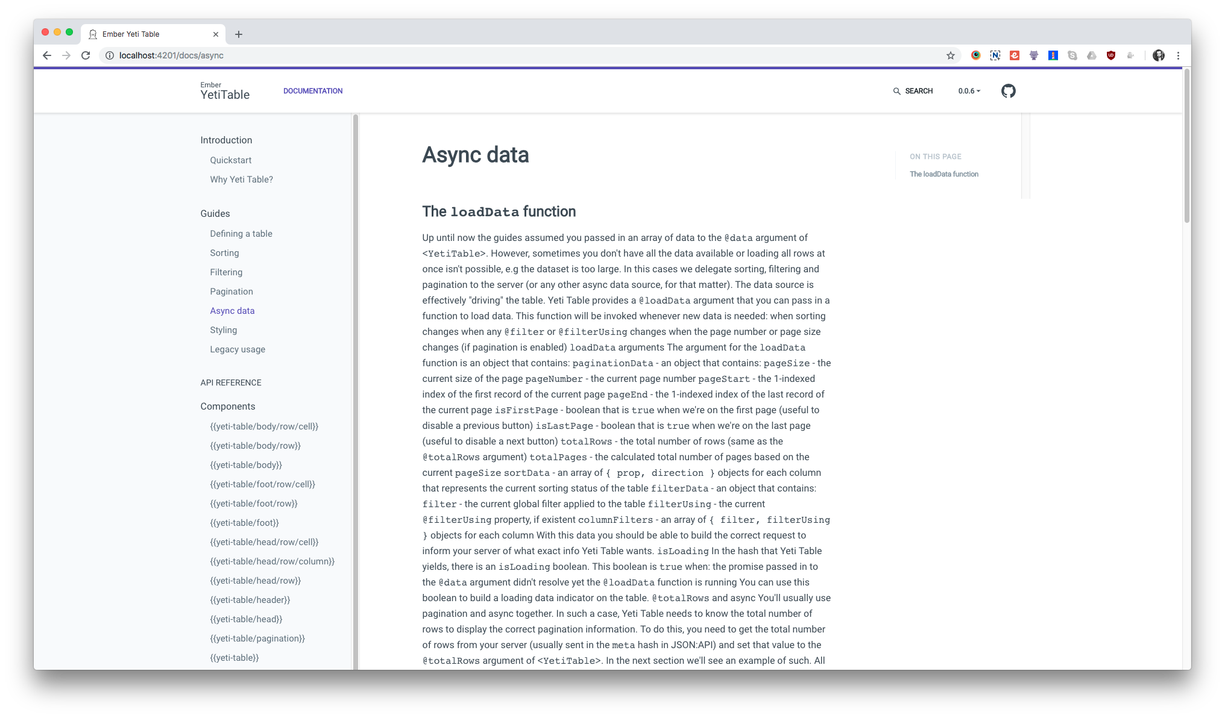The height and width of the screenshot is (718, 1225).
Task: Close the Ember Yeti Table tab
Action: pyautogui.click(x=216, y=34)
